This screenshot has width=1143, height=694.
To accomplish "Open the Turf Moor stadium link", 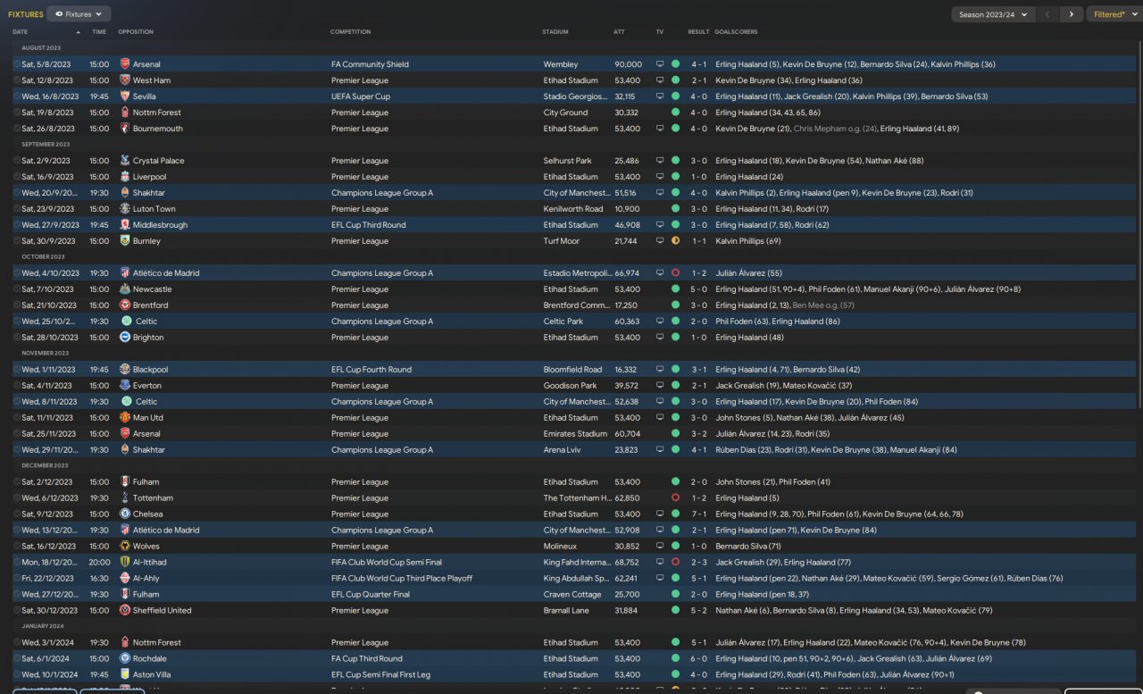I will click(x=562, y=241).
